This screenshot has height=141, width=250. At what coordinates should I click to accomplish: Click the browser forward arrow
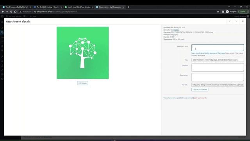coord(7,12)
